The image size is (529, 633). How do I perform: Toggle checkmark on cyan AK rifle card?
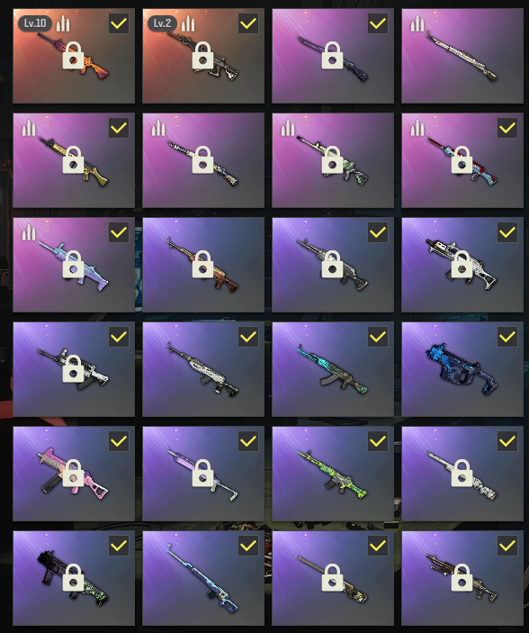(x=378, y=337)
